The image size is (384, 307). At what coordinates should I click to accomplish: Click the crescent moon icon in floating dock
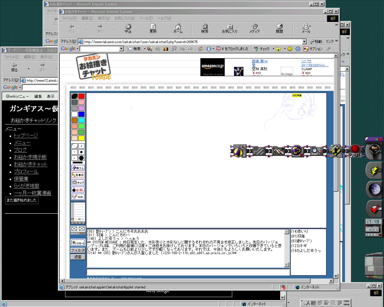[239, 151]
